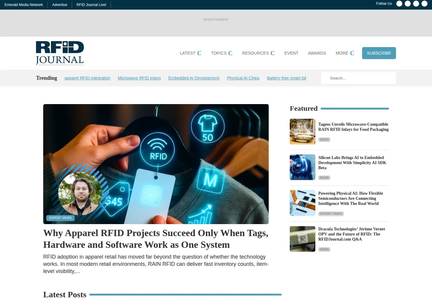Viewport: 432px width, 300px height.
Task: Expand the MORE menu arrow
Action: pos(352,53)
